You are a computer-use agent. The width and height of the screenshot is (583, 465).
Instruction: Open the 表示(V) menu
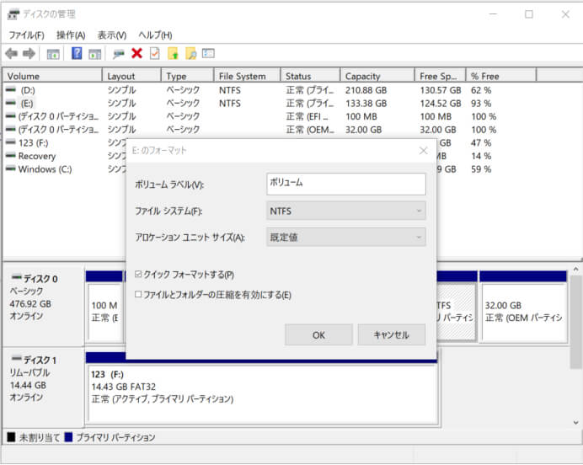click(111, 35)
